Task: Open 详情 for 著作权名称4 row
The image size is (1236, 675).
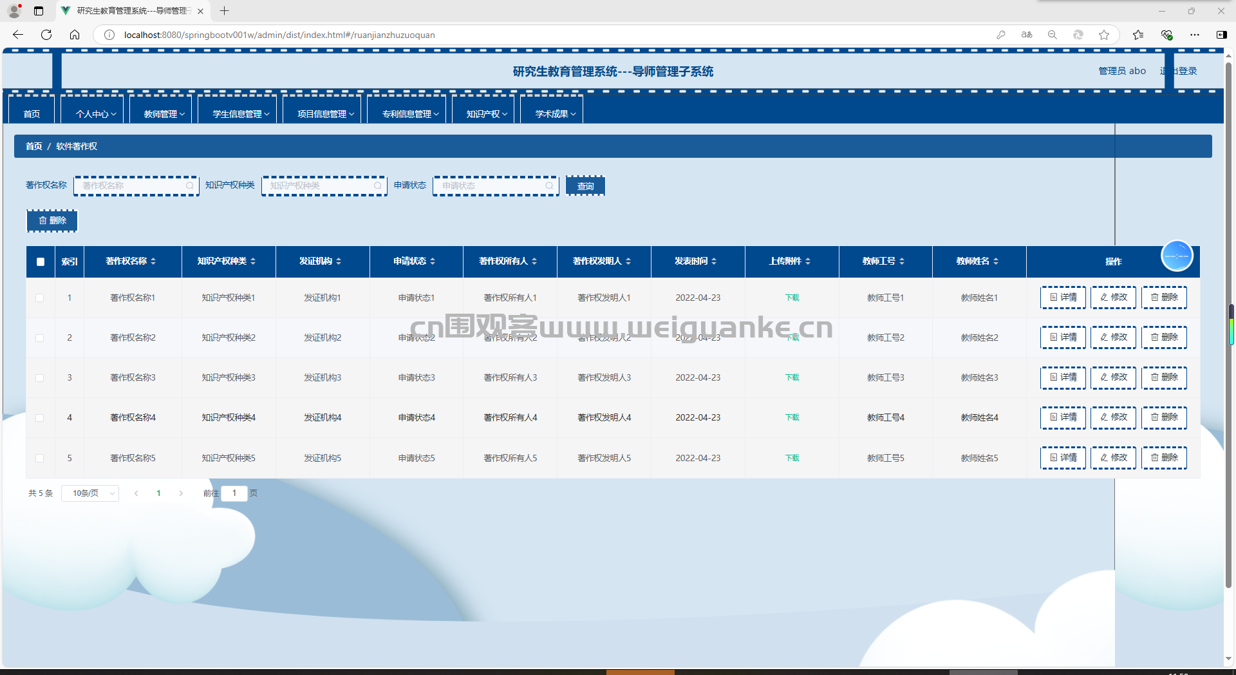Action: (x=1063, y=417)
